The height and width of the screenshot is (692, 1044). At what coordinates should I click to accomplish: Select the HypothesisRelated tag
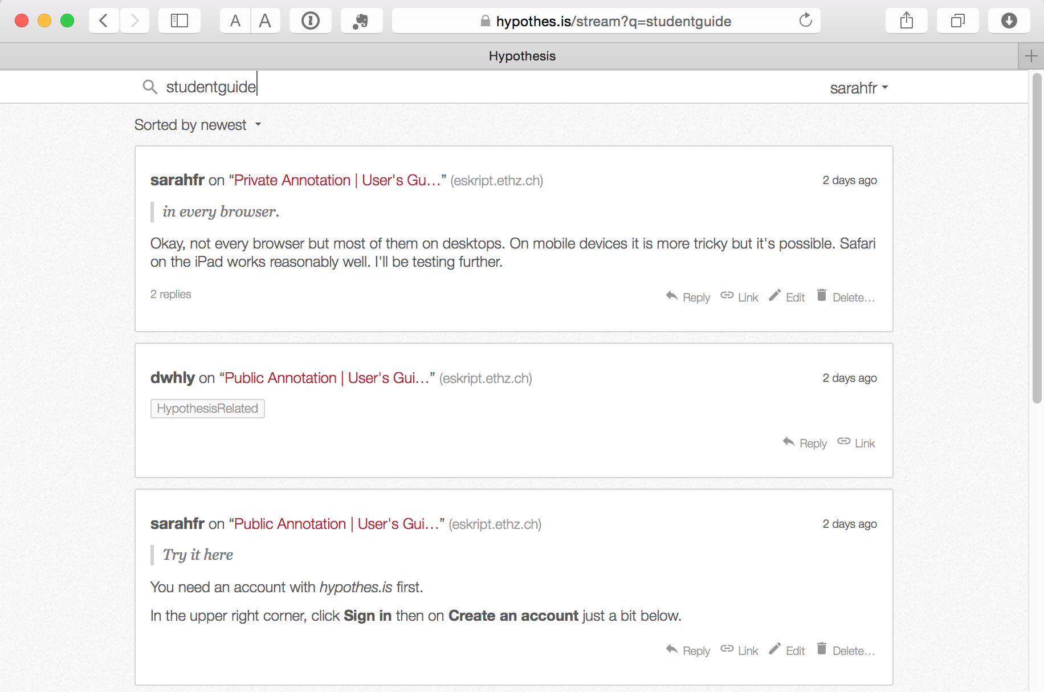click(207, 409)
